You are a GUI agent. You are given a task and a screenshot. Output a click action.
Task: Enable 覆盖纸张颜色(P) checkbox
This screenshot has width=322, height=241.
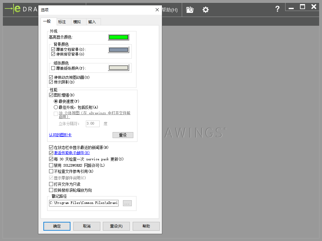click(x=53, y=68)
